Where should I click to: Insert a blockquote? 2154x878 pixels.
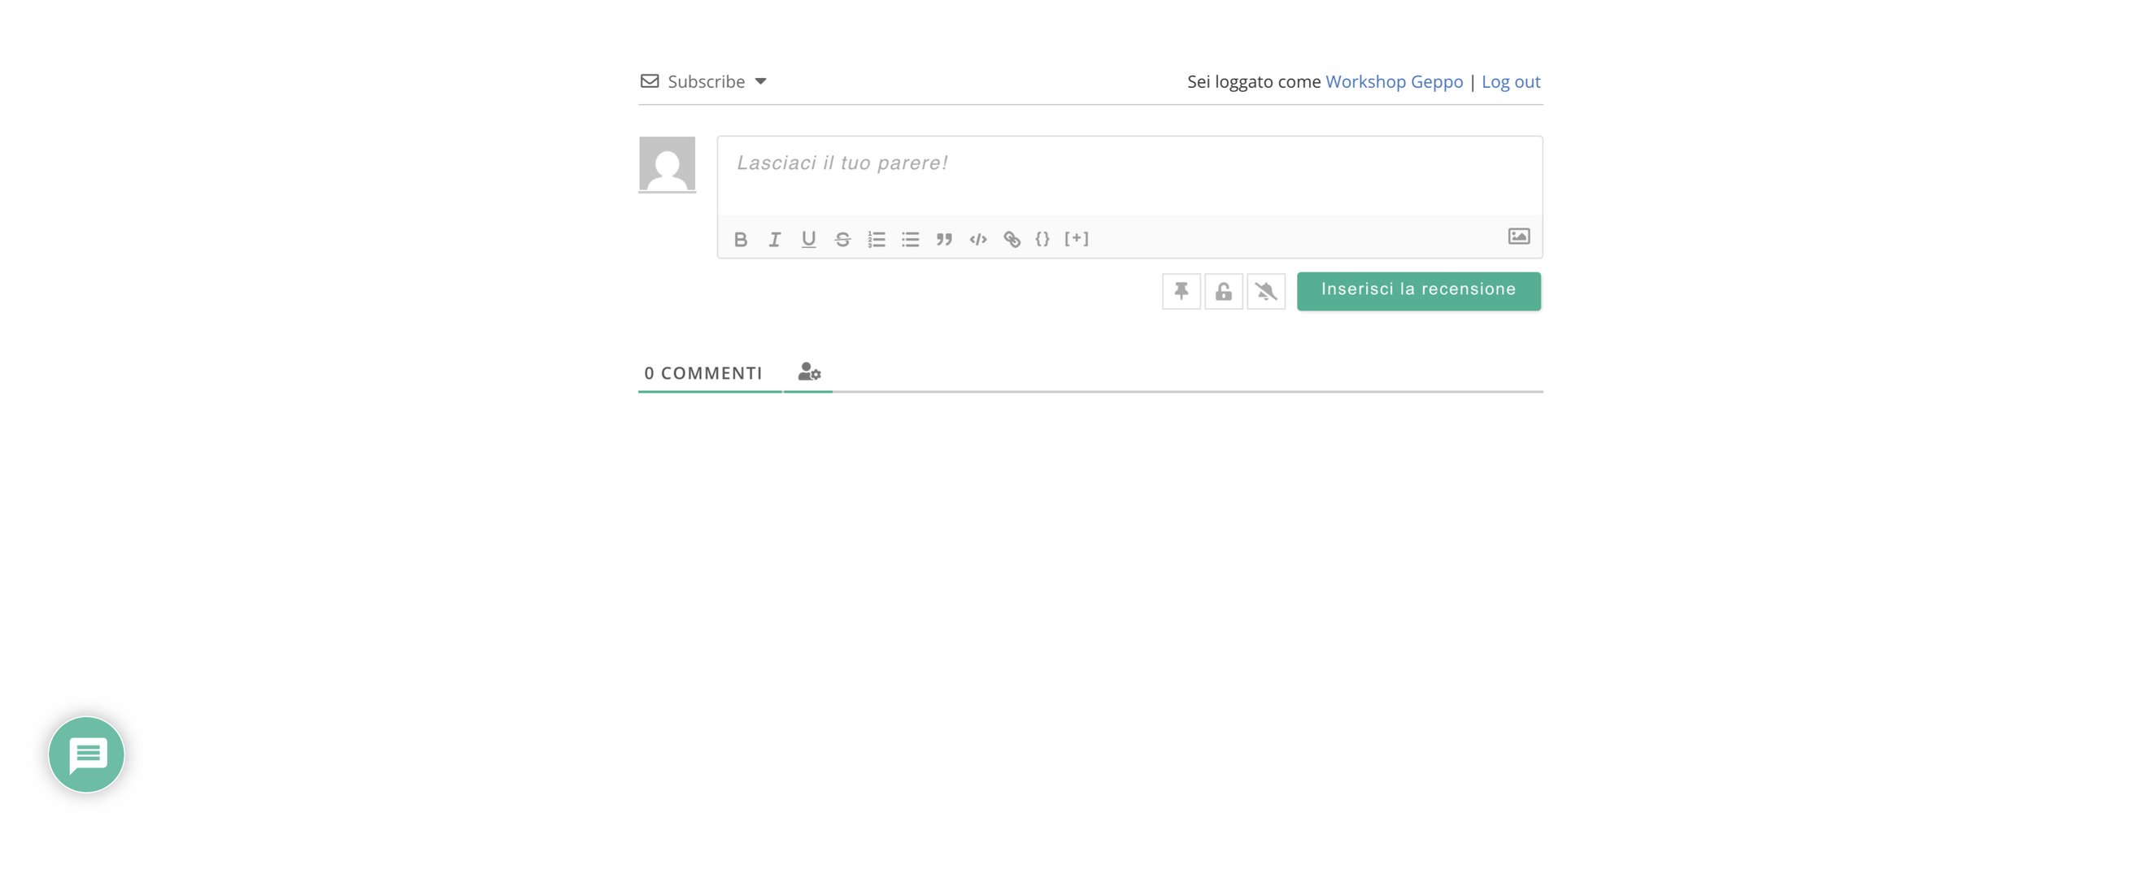[944, 239]
